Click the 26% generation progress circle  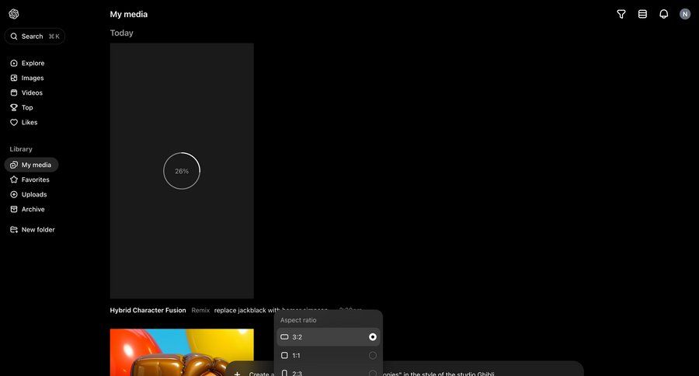point(182,171)
